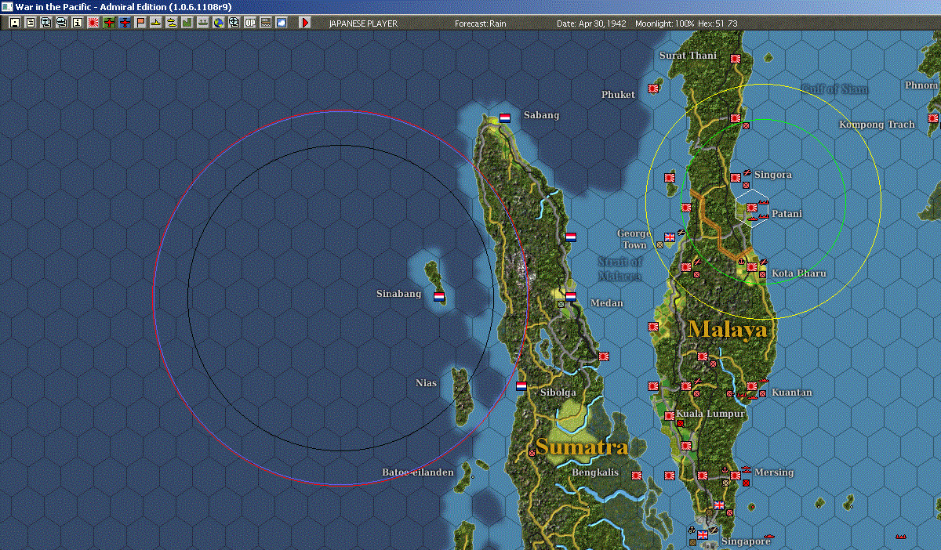941x550 pixels.
Task: Click the 'Nias' island label
Action: (x=426, y=383)
